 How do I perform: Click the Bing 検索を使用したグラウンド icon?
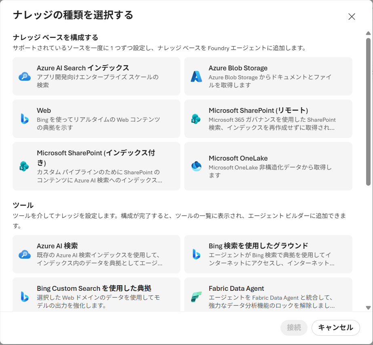pyautogui.click(x=196, y=254)
